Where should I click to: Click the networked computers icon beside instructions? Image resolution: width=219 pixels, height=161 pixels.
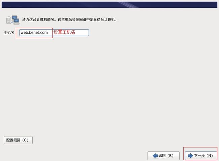13,20
